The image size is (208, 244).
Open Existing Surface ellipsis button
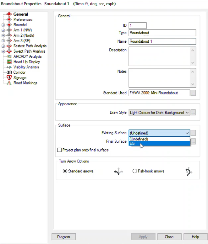coord(193,133)
